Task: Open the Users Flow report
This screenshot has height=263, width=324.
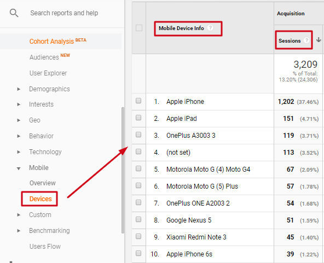Action: point(45,246)
